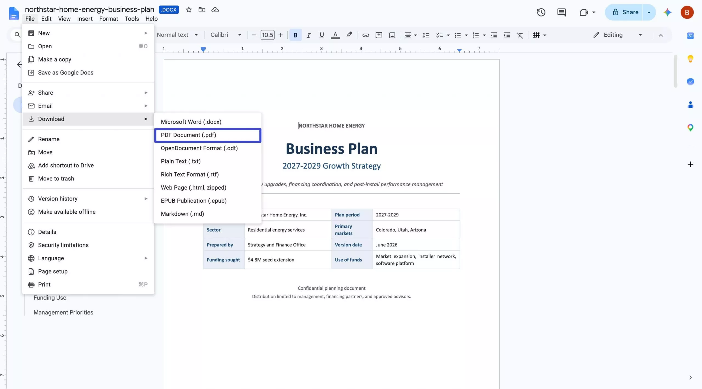
Task: Decrease the font size with minus
Action: pos(254,35)
